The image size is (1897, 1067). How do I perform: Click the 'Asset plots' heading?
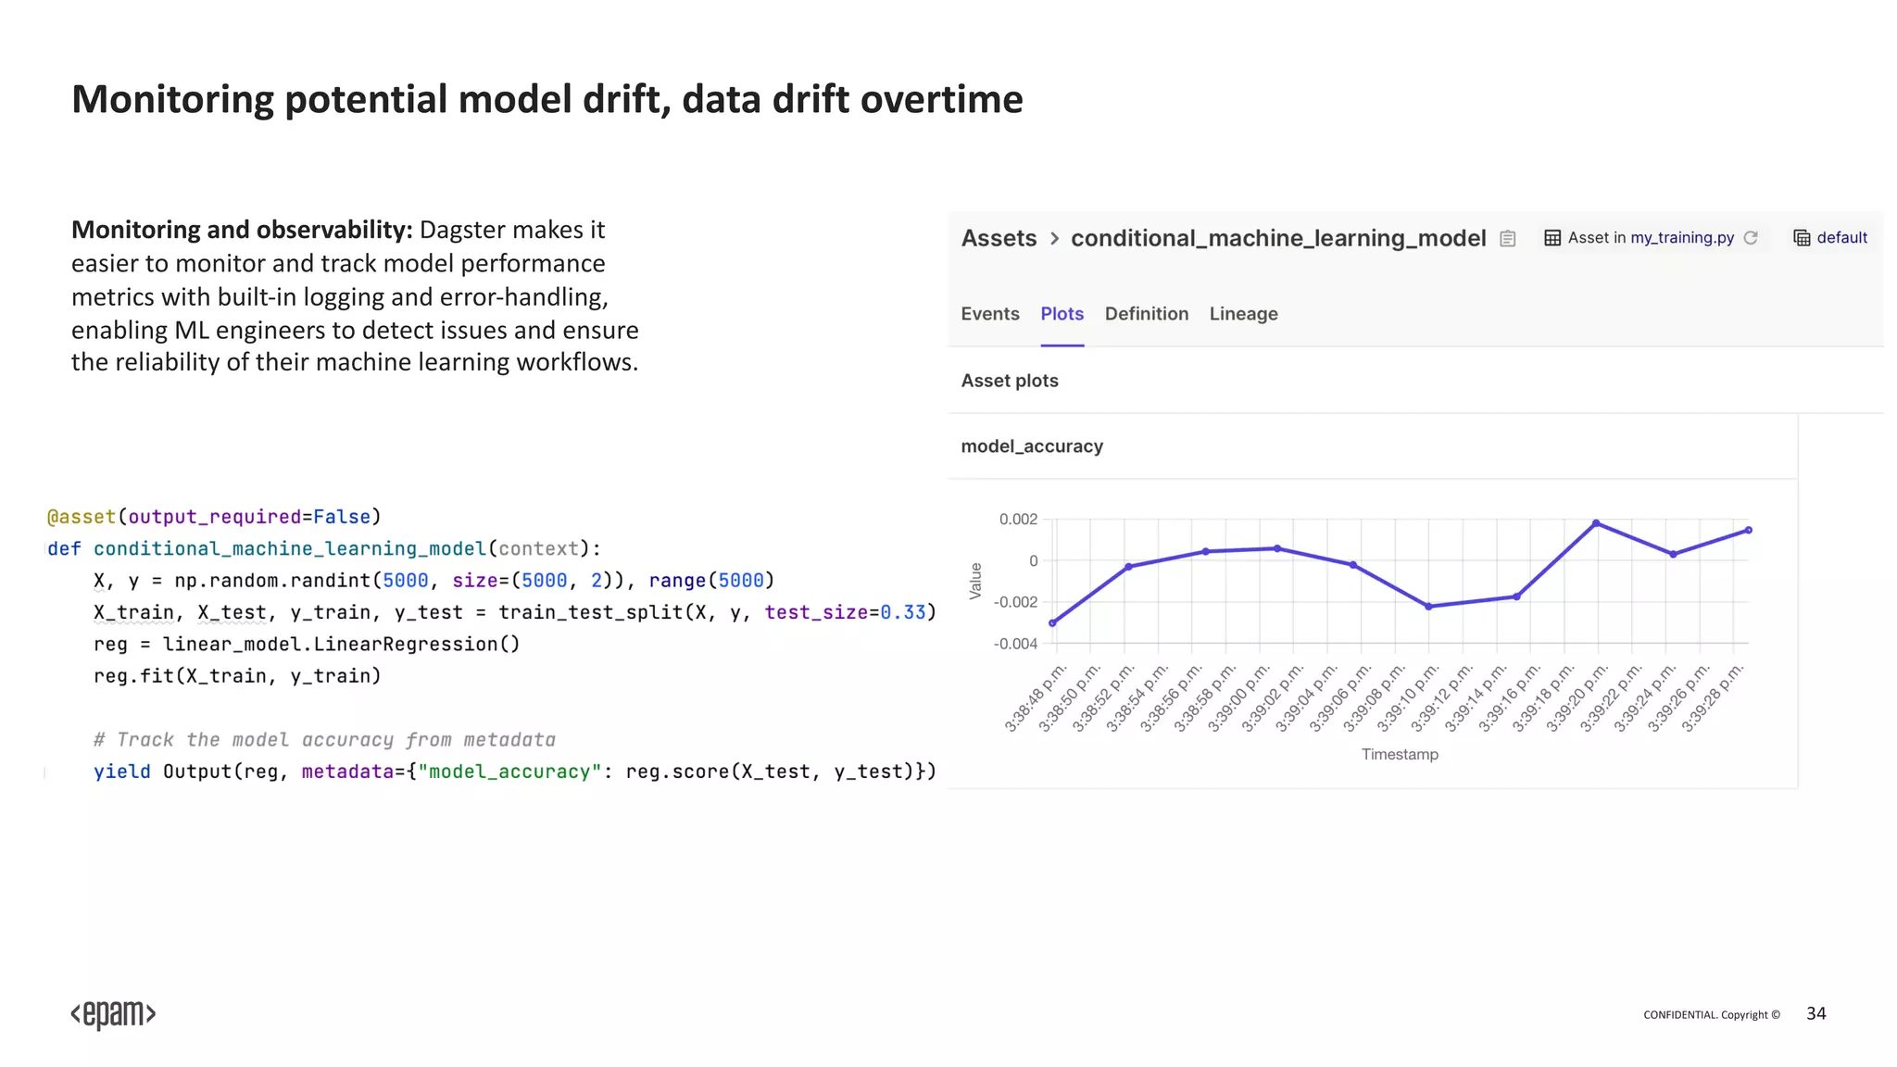[1010, 381]
